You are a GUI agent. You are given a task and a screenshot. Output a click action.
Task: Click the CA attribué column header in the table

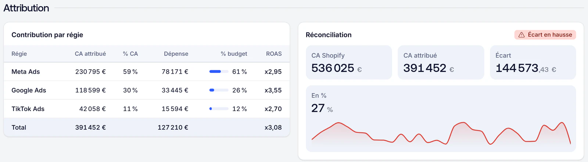[90, 54]
